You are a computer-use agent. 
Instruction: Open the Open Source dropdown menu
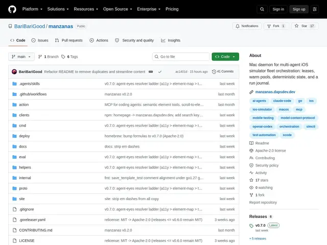click(x=118, y=9)
